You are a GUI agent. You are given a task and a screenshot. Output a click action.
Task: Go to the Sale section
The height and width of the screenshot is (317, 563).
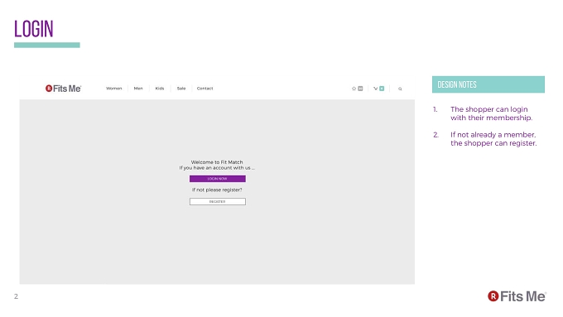click(x=181, y=89)
